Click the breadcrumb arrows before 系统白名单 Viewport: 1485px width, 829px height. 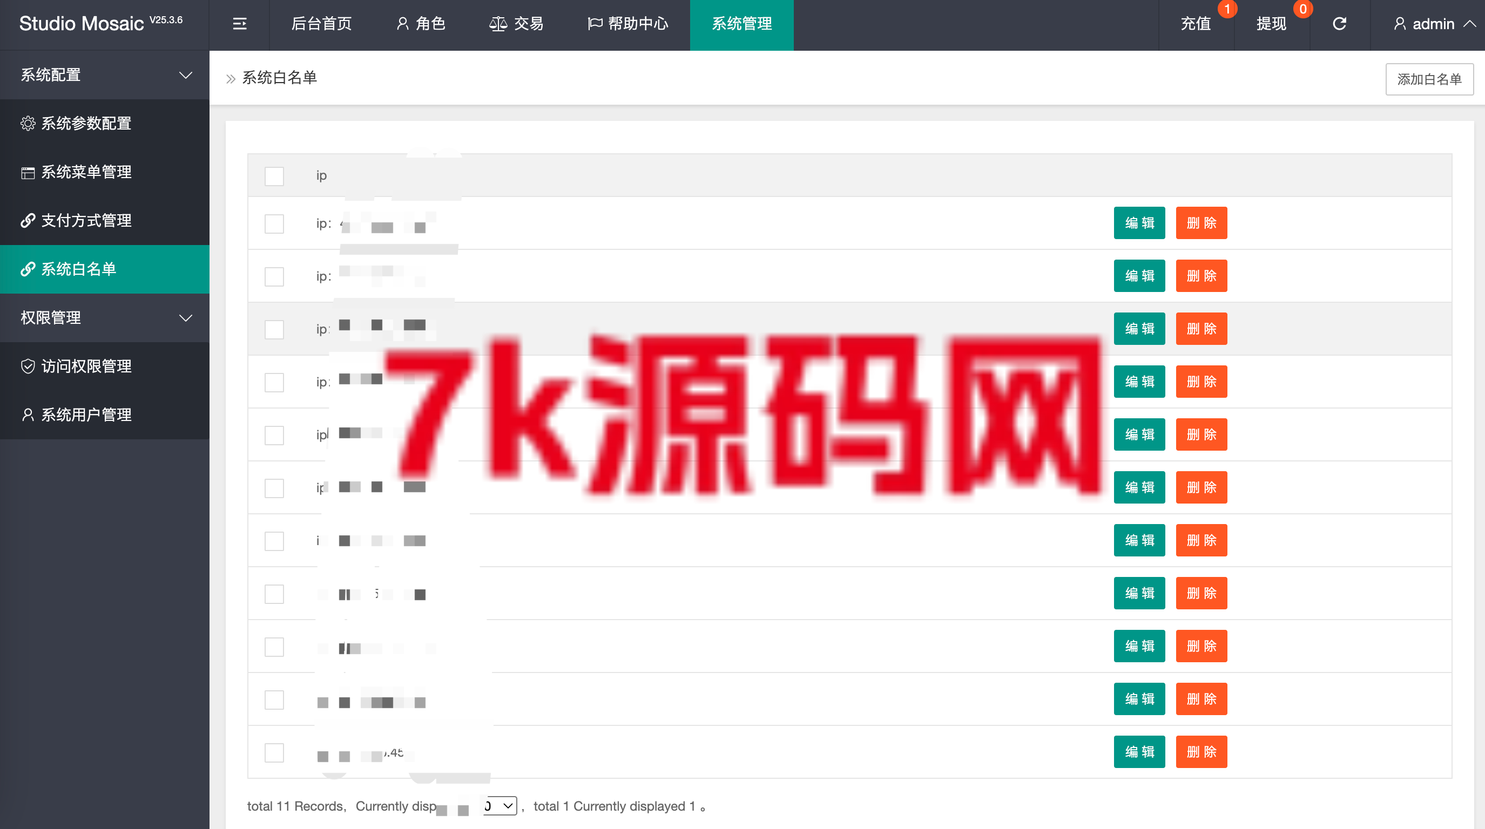231,78
